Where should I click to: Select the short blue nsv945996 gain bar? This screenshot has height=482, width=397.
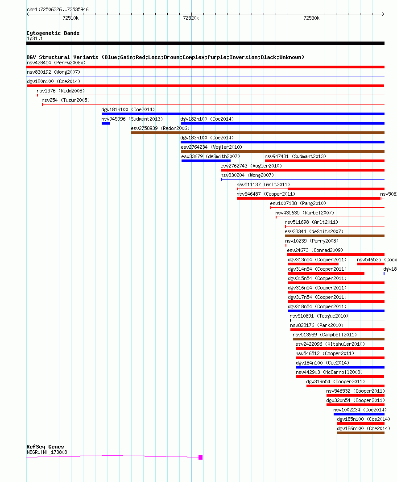coord(106,123)
